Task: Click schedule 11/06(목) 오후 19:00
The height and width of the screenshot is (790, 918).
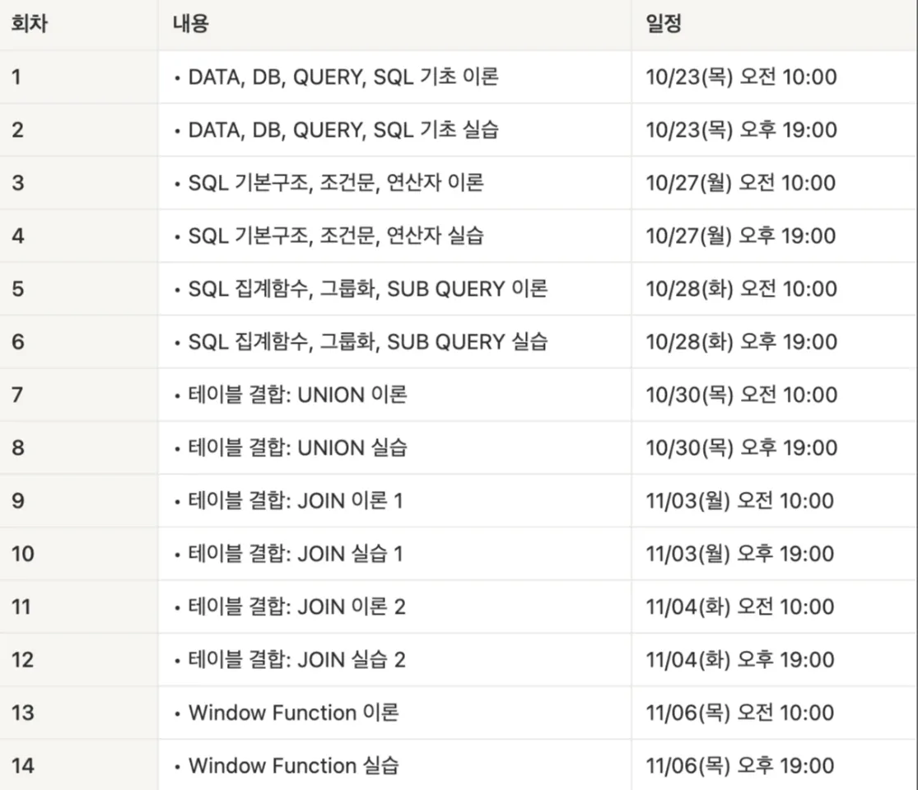Action: (740, 765)
